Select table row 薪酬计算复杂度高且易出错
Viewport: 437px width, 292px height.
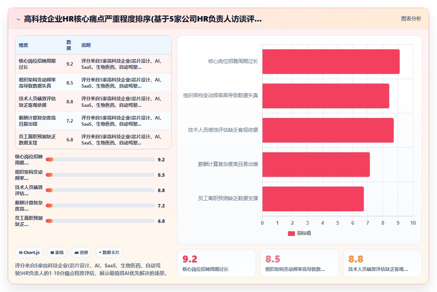pyautogui.click(x=93, y=121)
